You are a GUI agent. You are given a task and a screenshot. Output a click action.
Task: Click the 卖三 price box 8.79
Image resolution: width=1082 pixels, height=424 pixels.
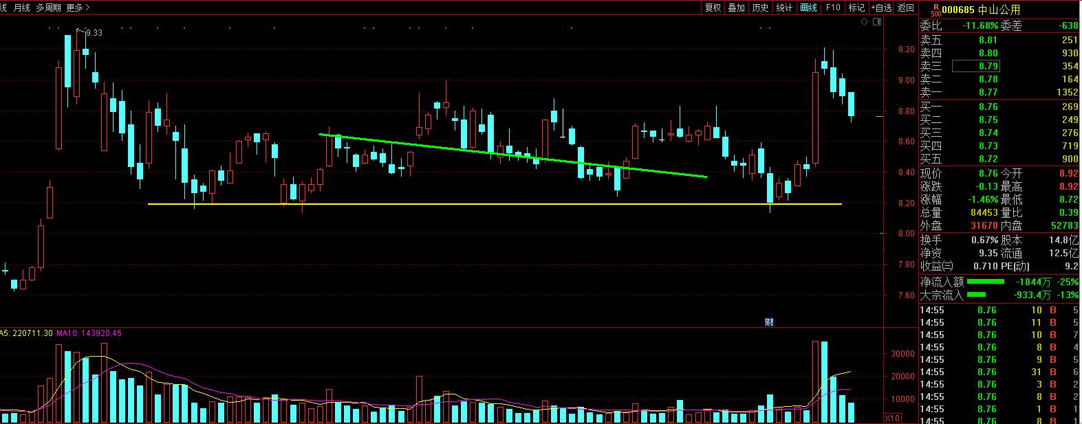point(976,66)
